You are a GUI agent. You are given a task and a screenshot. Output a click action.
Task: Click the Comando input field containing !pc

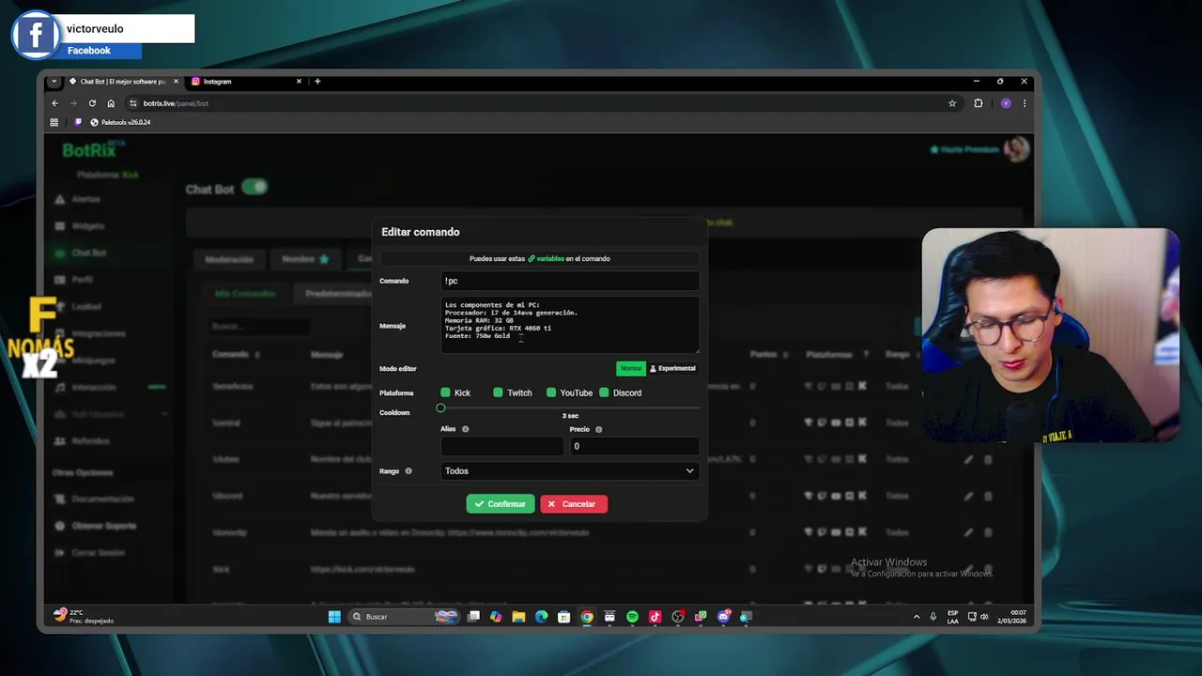point(570,281)
